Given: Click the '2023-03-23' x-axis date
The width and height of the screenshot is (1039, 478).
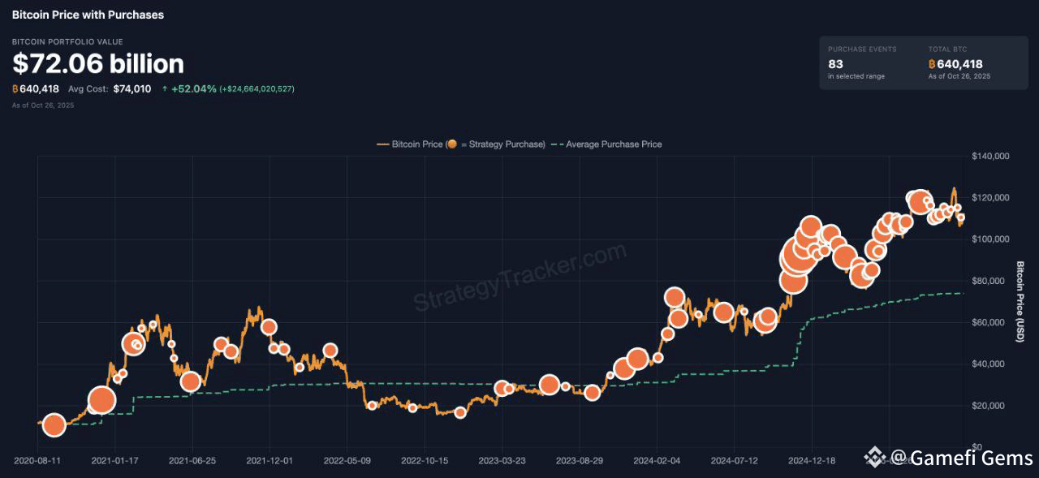Looking at the screenshot, I should click(502, 460).
